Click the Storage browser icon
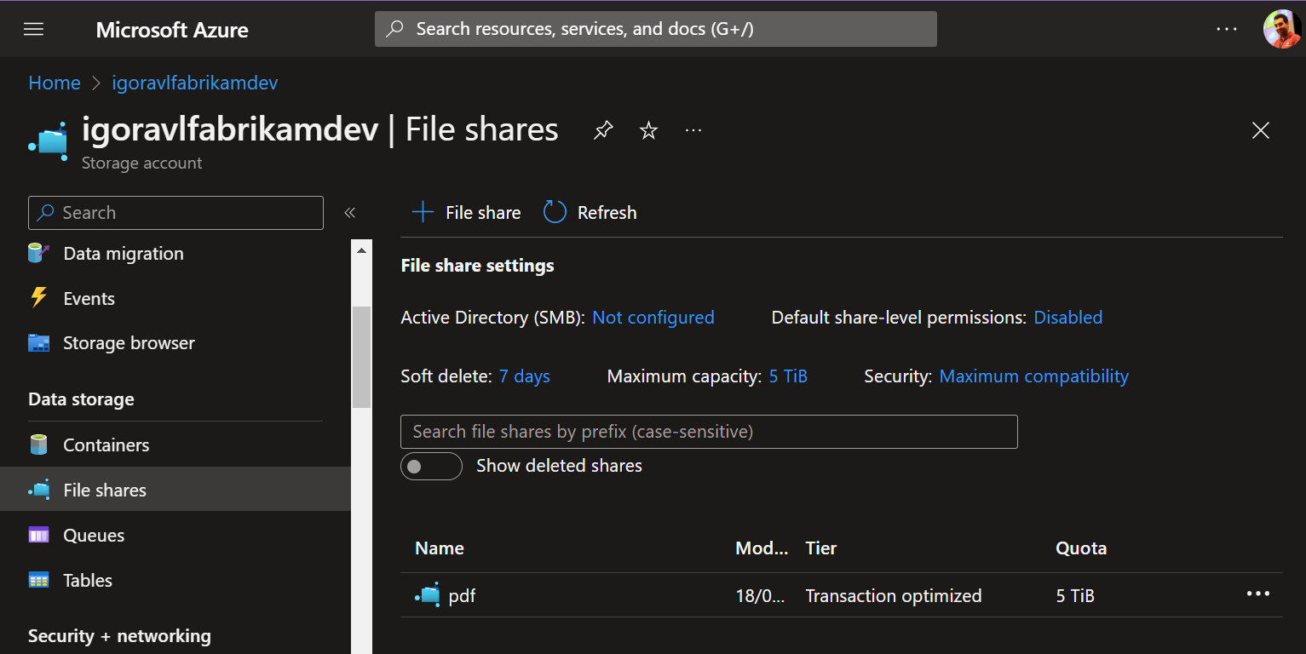Screen dimensions: 1306x654 pyautogui.click(x=38, y=343)
